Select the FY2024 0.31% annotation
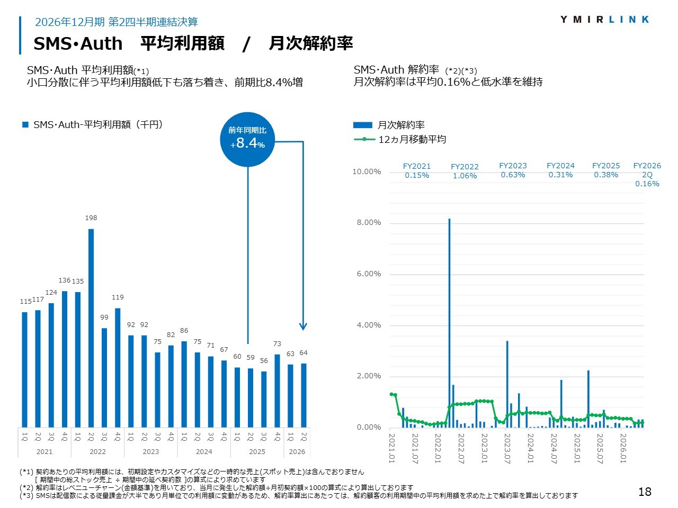 [560, 170]
